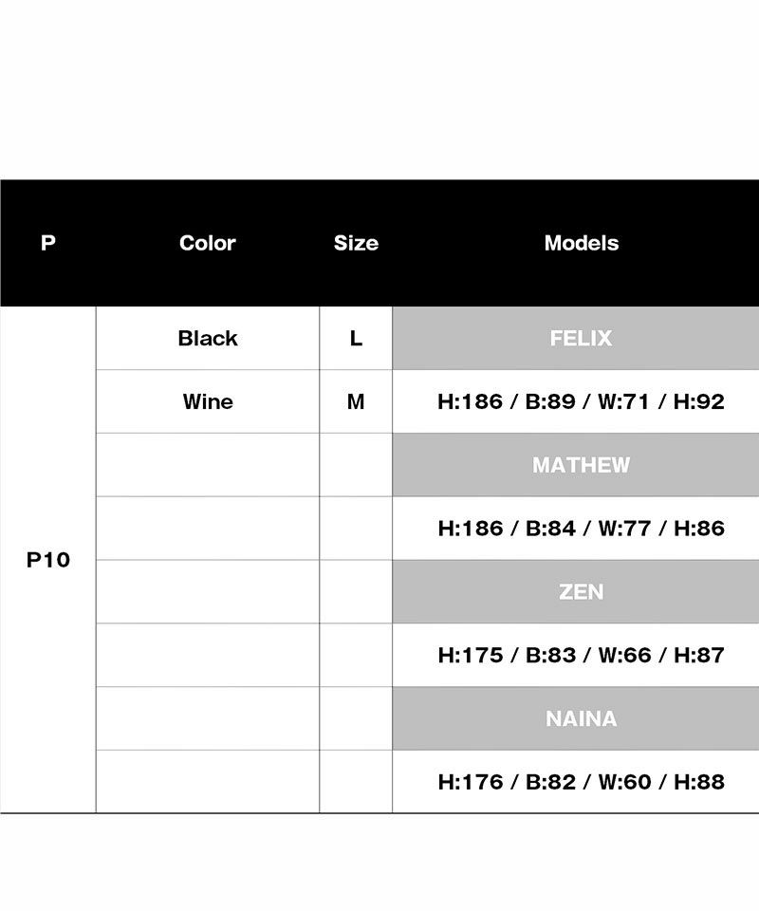759x911 pixels.
Task: Click the Color column header
Action: [207, 243]
